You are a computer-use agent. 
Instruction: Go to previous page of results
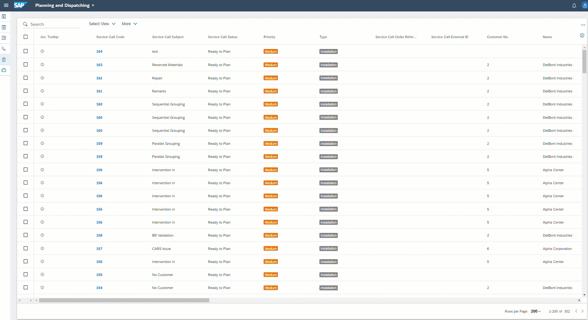coord(576,311)
